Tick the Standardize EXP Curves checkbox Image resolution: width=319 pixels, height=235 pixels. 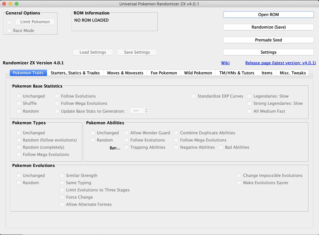(x=194, y=96)
